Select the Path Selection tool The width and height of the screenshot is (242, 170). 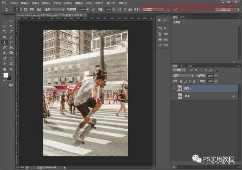(x=4, y=64)
